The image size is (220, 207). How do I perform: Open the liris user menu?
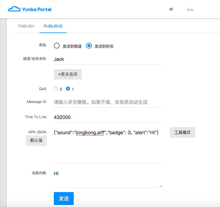pyautogui.click(x=190, y=10)
